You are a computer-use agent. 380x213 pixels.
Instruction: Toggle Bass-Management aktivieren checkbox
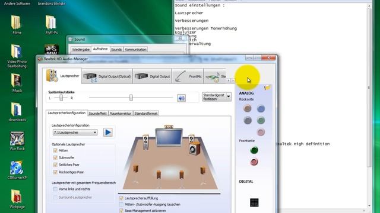tap(121, 211)
